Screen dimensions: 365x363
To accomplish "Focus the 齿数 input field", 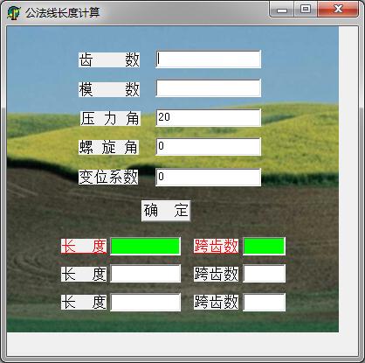I will point(209,59).
